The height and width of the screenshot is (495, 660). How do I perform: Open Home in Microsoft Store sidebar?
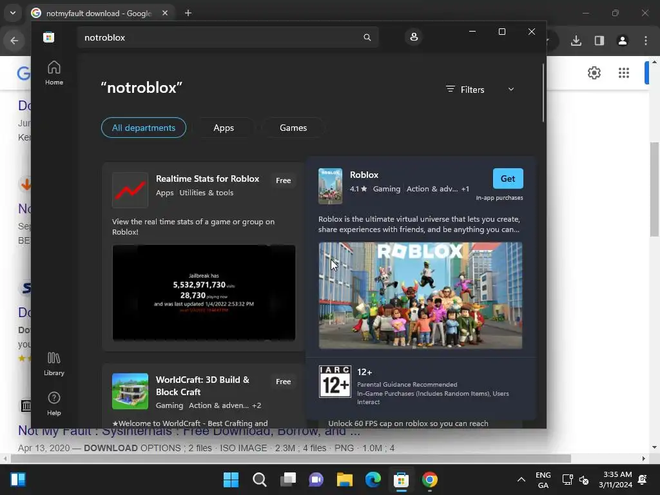click(54, 73)
